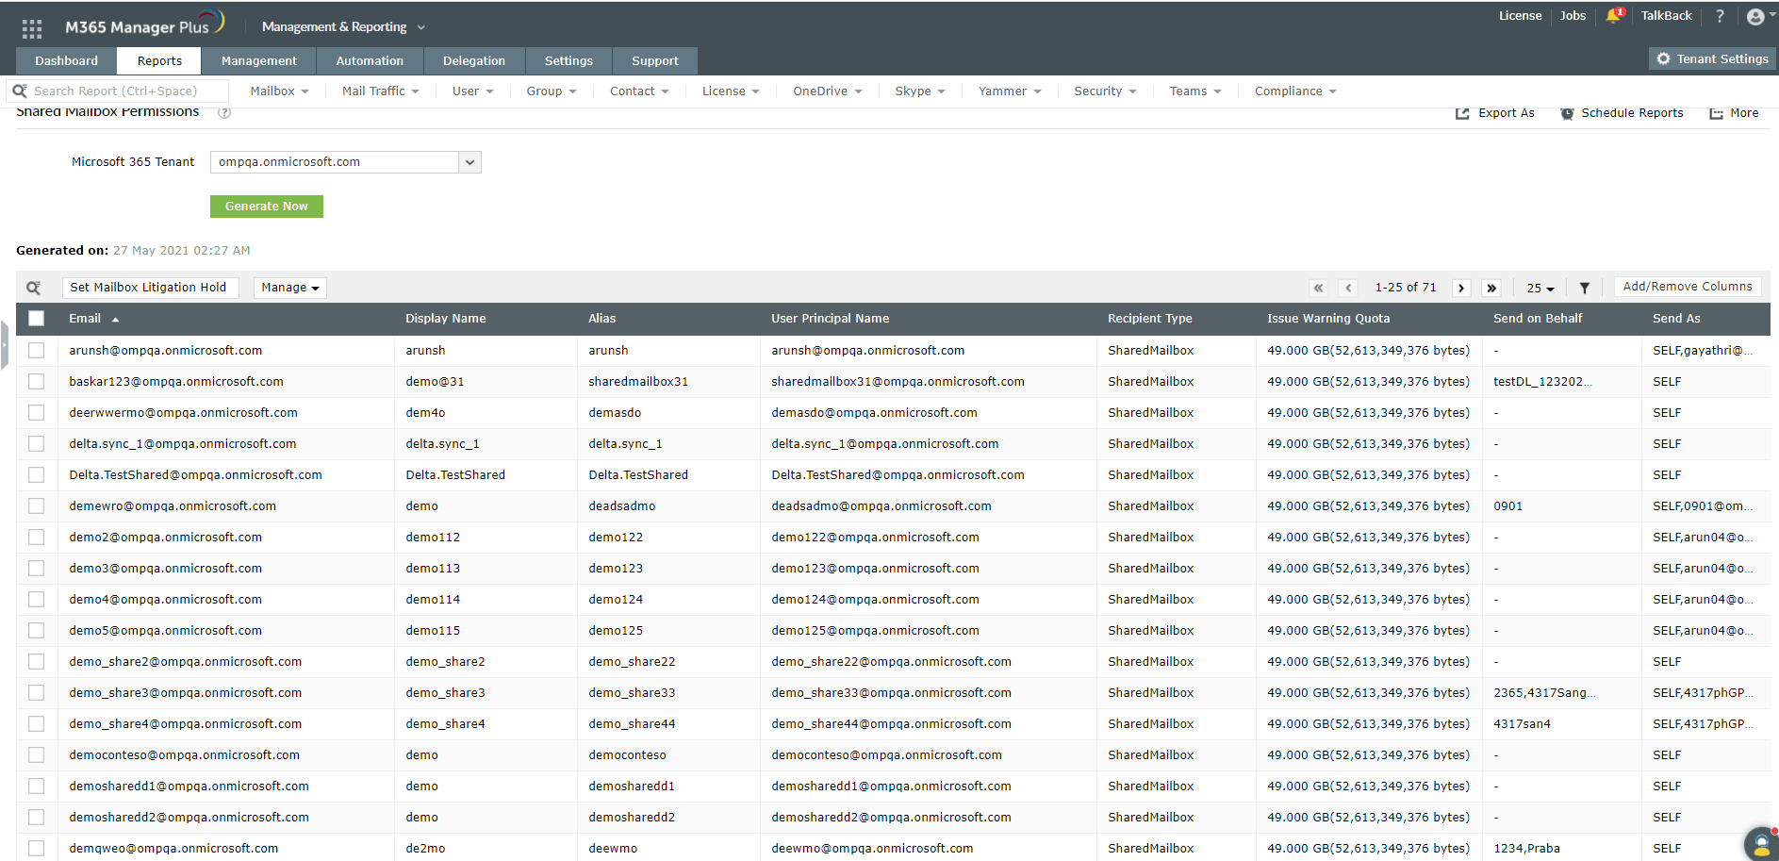The image size is (1779, 861).
Task: Click the Generate Now button
Action: pos(267,206)
